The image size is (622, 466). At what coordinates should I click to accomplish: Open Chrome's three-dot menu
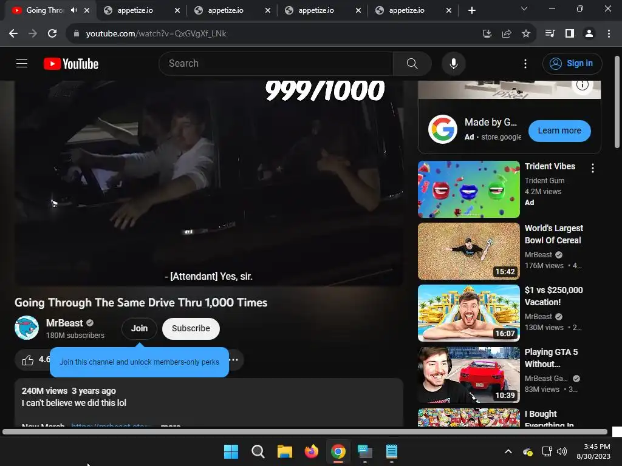pos(609,34)
